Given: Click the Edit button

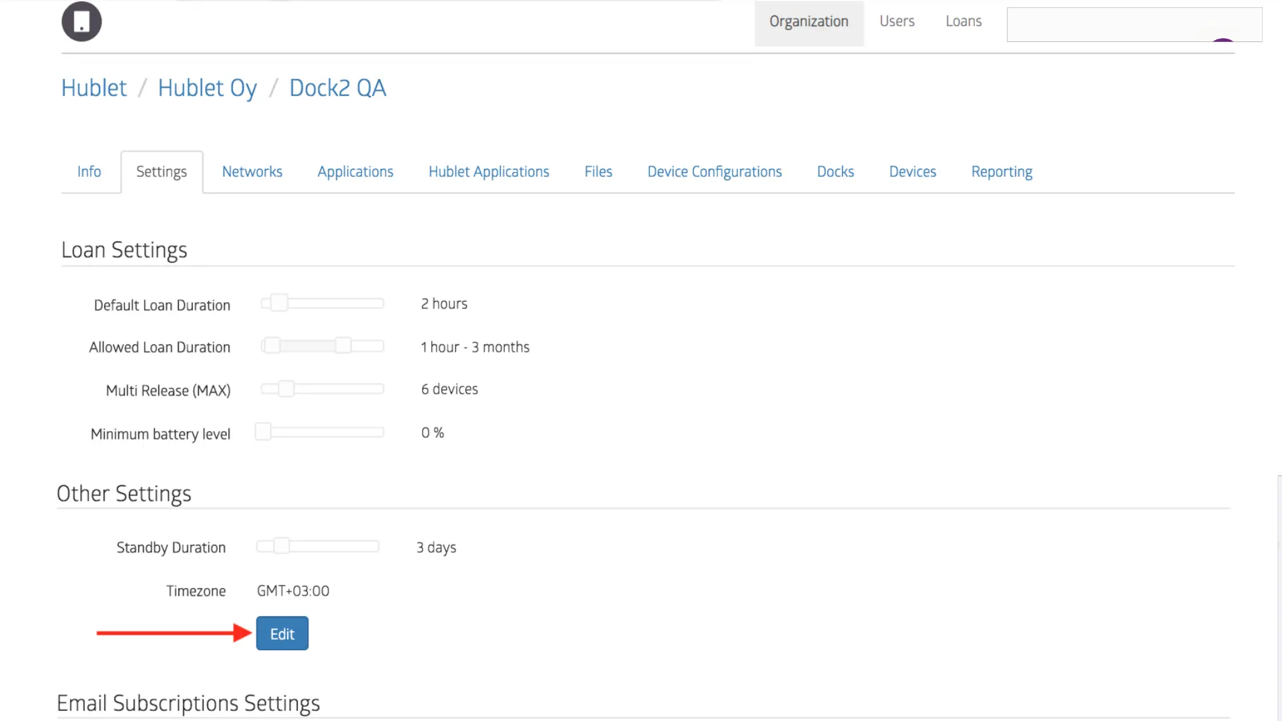Looking at the screenshot, I should point(282,634).
